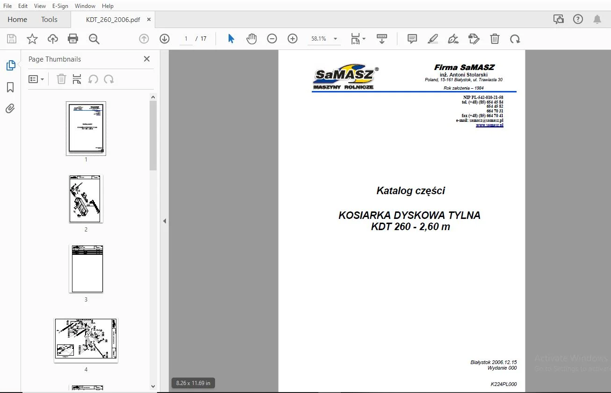
Task: Show notifications with the bell icon
Action: (x=597, y=19)
